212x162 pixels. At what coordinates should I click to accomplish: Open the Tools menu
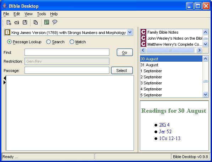coord(42,14)
